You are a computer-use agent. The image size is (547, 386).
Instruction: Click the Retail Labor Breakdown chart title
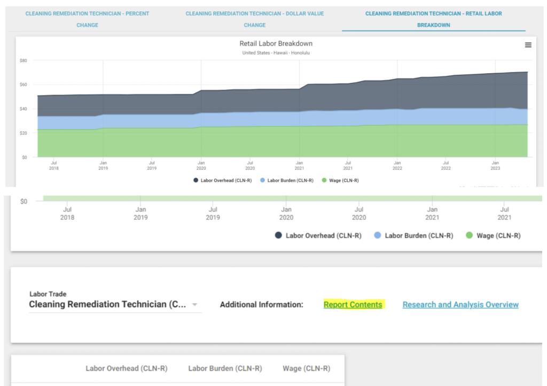coord(276,44)
